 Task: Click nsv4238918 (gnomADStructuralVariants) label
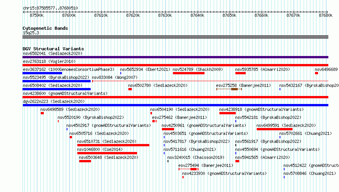click(x=261, y=109)
